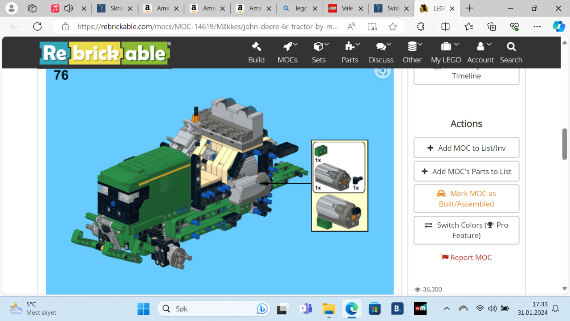The image size is (570, 321).
Task: Expand the MOCs dropdown menu
Action: tap(287, 53)
